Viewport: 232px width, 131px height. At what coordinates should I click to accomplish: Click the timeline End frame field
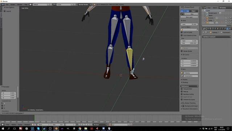(58, 124)
